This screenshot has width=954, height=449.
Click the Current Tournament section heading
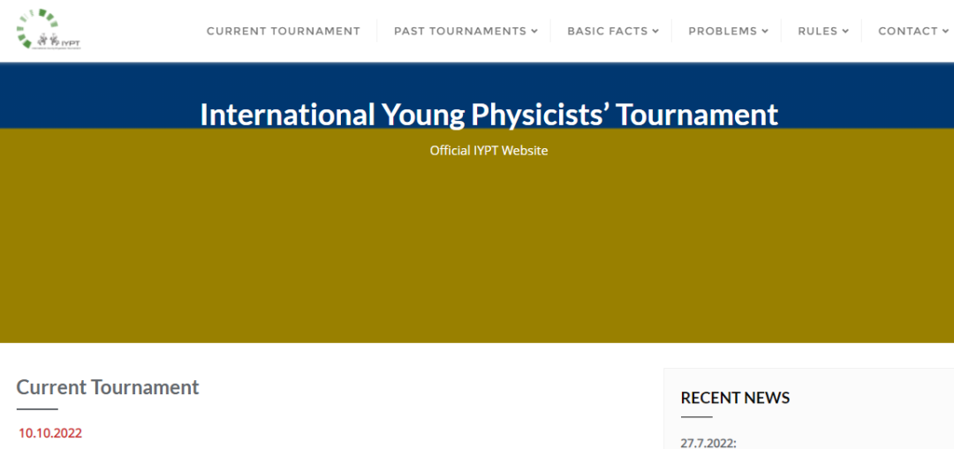coord(108,387)
